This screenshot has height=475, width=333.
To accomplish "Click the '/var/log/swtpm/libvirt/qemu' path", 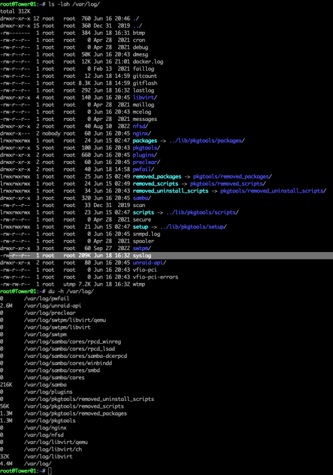I will click(65, 320).
